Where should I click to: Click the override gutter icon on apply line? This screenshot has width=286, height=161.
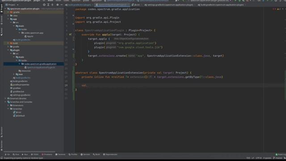(70, 34)
